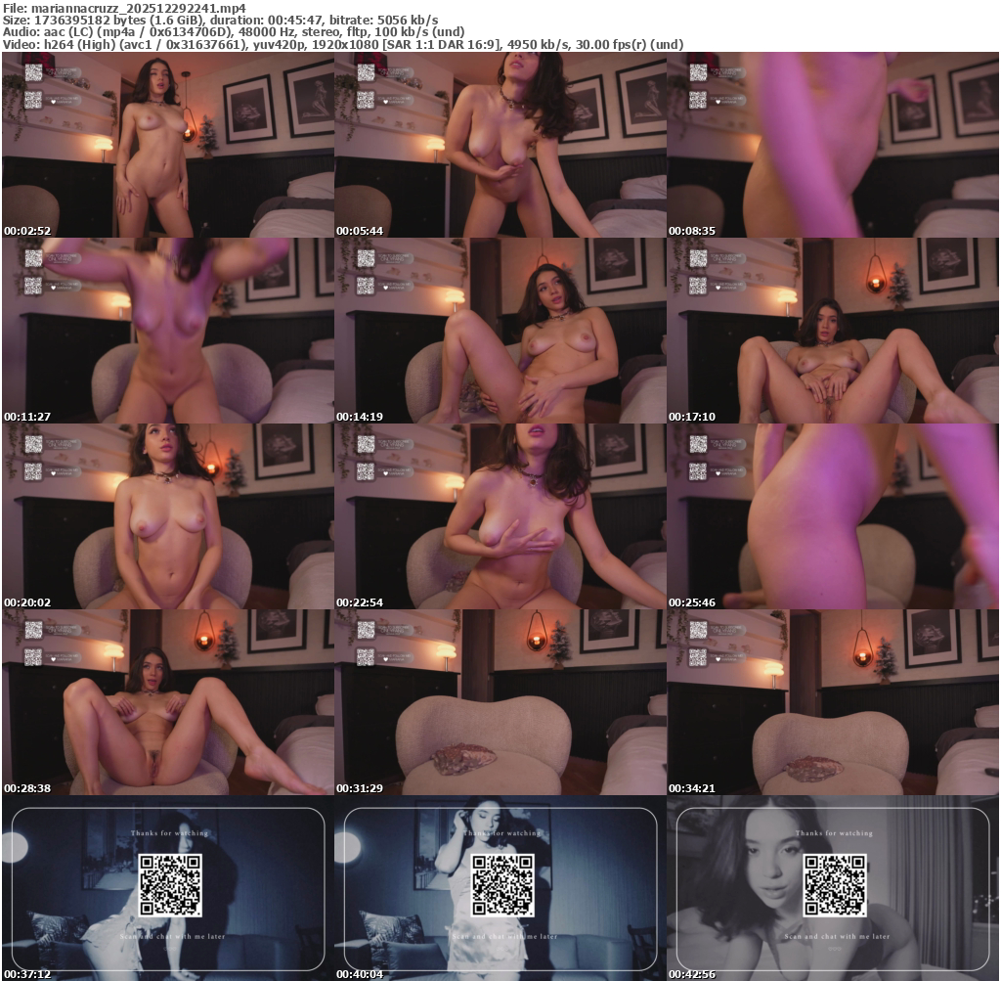Click the QR code in the 00:42:56 frame

point(835,884)
